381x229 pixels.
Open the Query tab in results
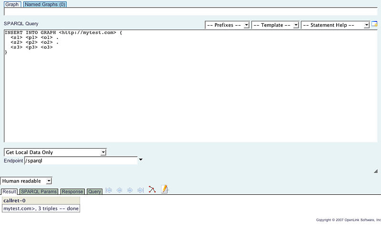tap(94, 191)
